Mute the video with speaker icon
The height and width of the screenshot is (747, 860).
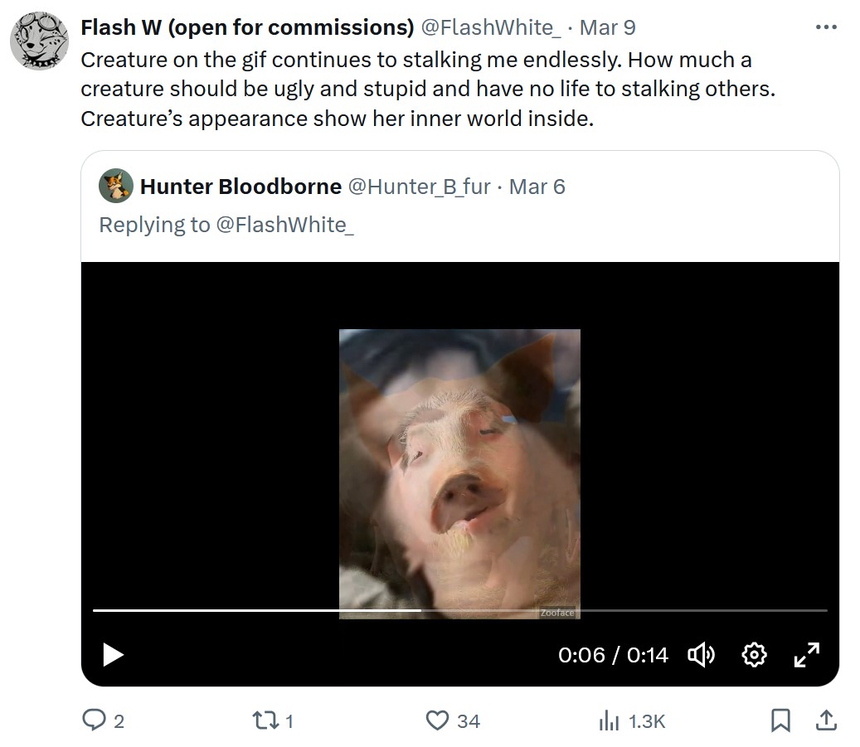click(x=701, y=654)
